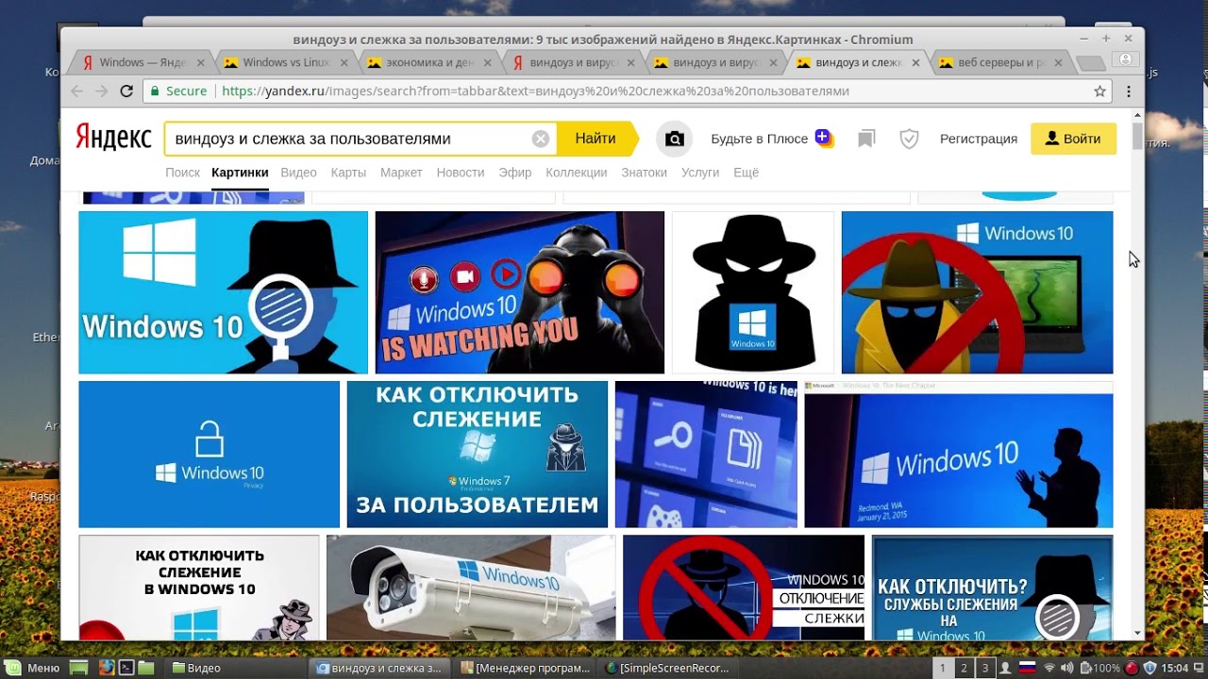Open the Эфир search category
This screenshot has width=1208, height=679.
515,173
